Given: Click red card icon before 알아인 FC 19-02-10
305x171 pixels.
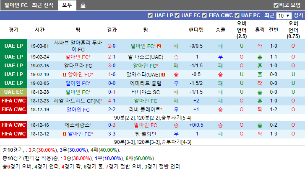Looking at the screenshot, I should pyautogui.click(x=65, y=75).
